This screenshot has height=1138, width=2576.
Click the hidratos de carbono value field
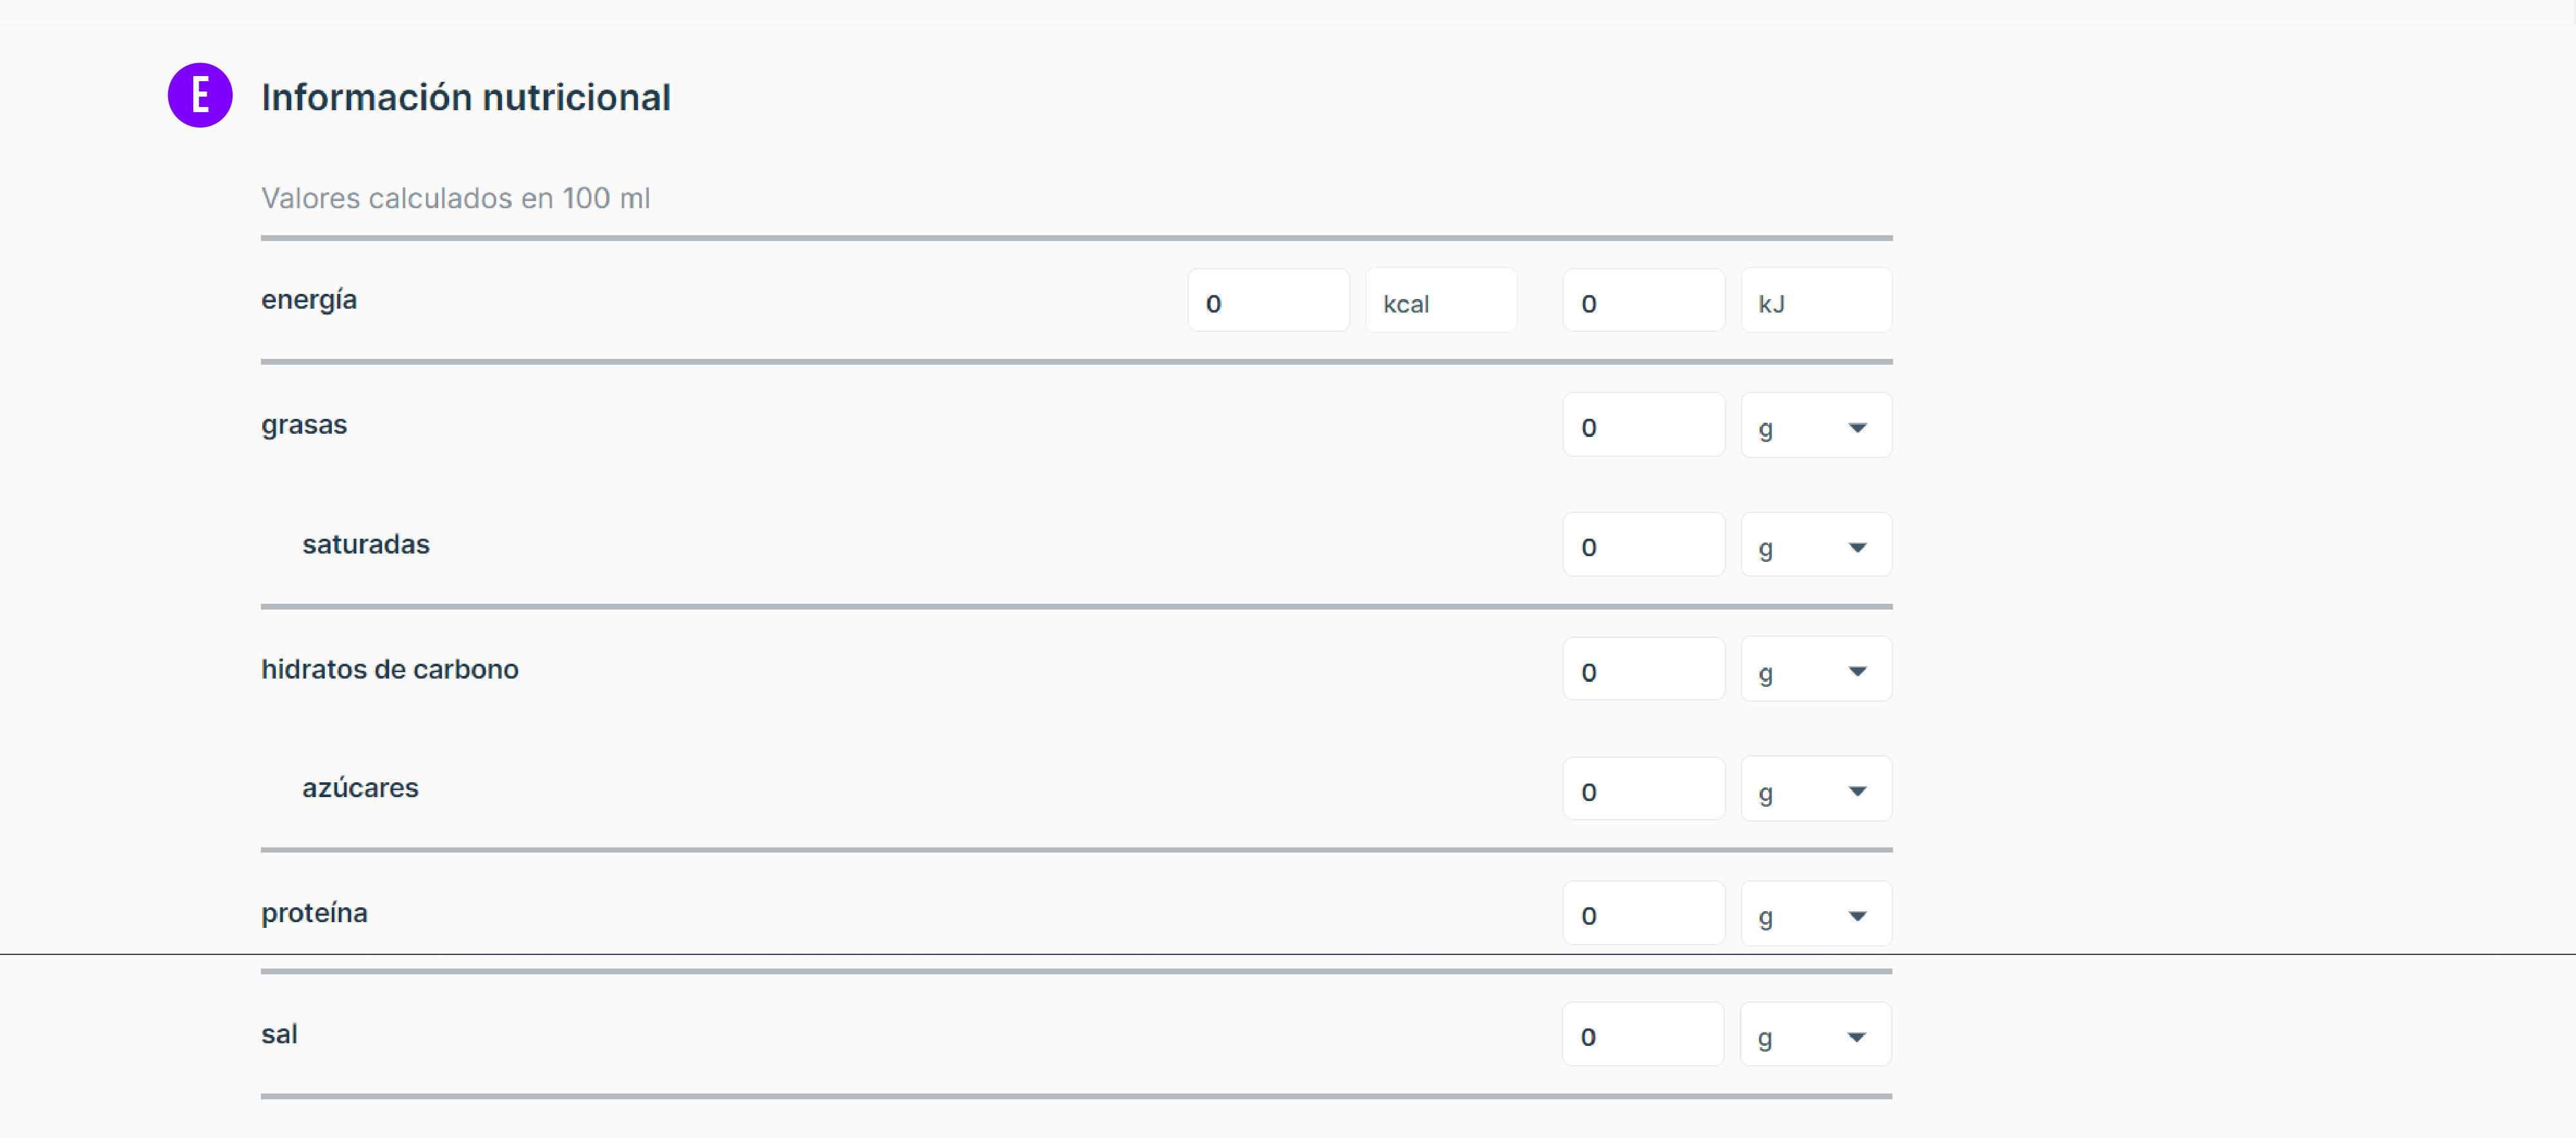click(1643, 671)
